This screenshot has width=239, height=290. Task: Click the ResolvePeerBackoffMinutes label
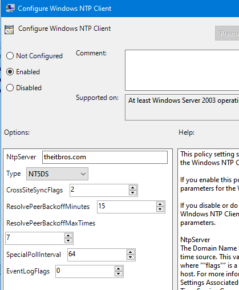point(48,207)
